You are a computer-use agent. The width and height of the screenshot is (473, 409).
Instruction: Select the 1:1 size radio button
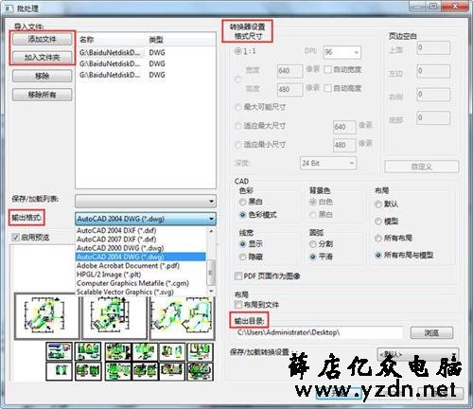click(238, 51)
